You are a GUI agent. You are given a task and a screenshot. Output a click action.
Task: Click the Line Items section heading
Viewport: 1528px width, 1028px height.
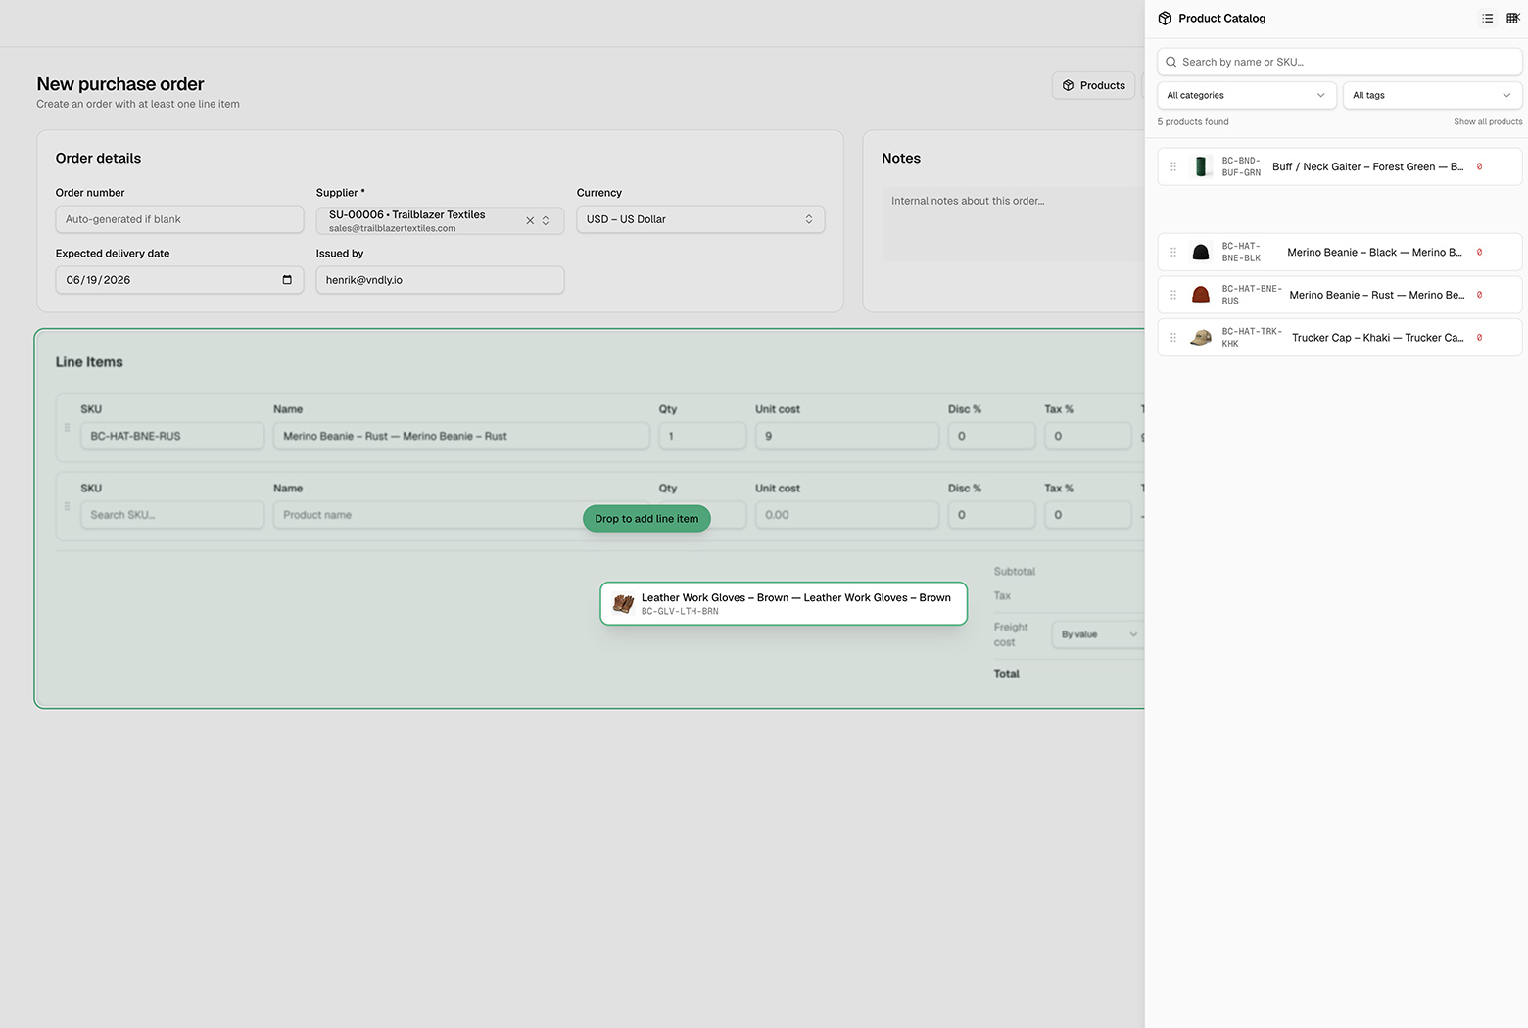pyautogui.click(x=89, y=362)
